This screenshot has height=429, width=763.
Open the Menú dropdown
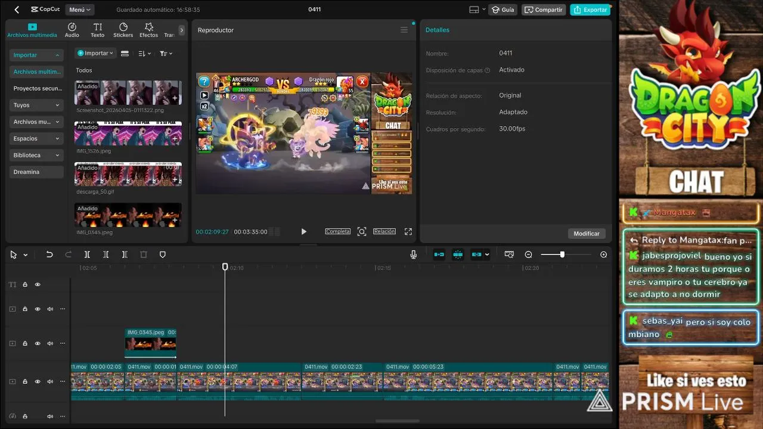click(x=80, y=10)
